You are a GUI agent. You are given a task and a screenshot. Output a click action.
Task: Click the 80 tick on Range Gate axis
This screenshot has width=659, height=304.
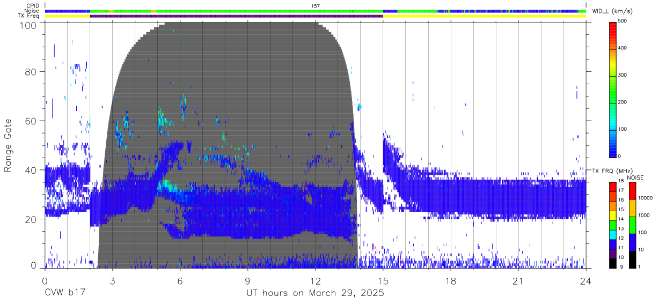click(32, 72)
